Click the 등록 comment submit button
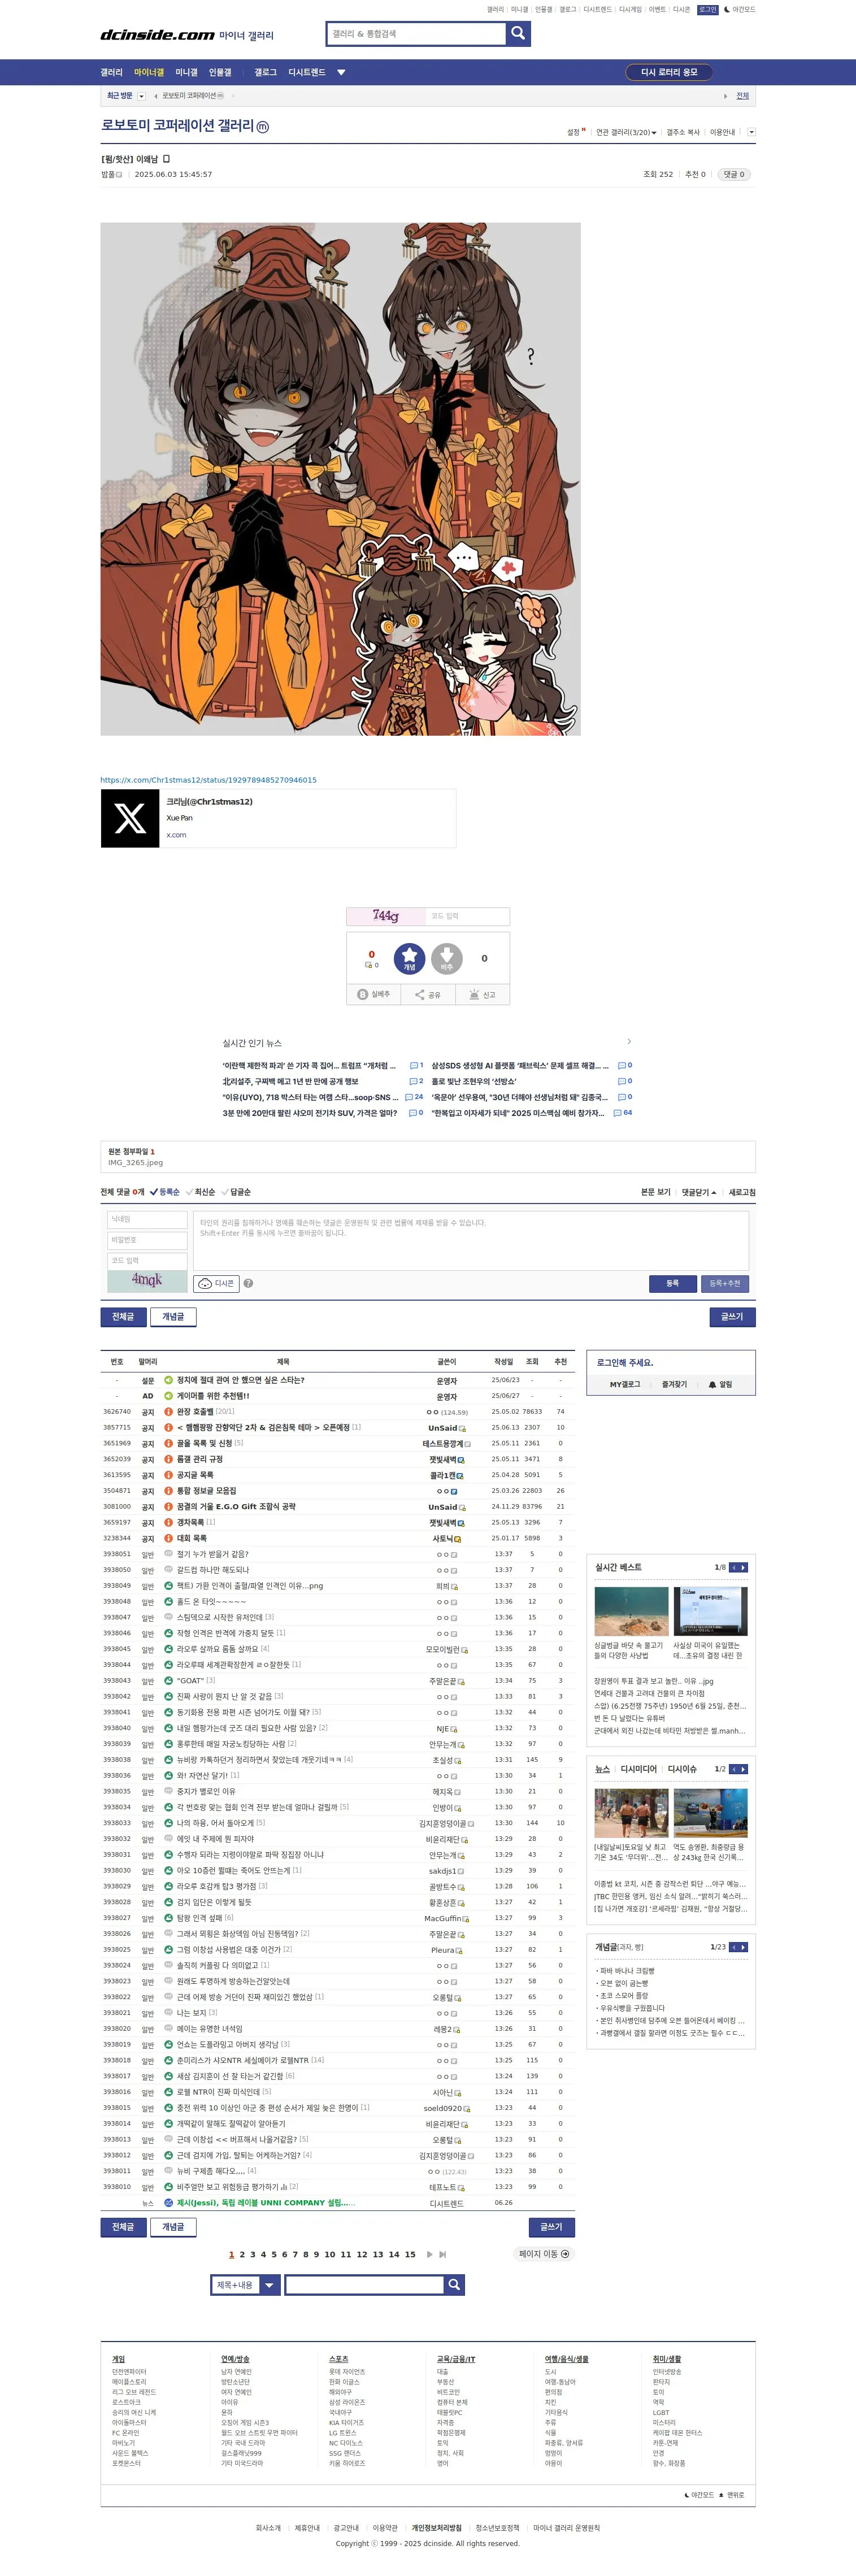This screenshot has height=2576, width=856. tap(672, 1283)
